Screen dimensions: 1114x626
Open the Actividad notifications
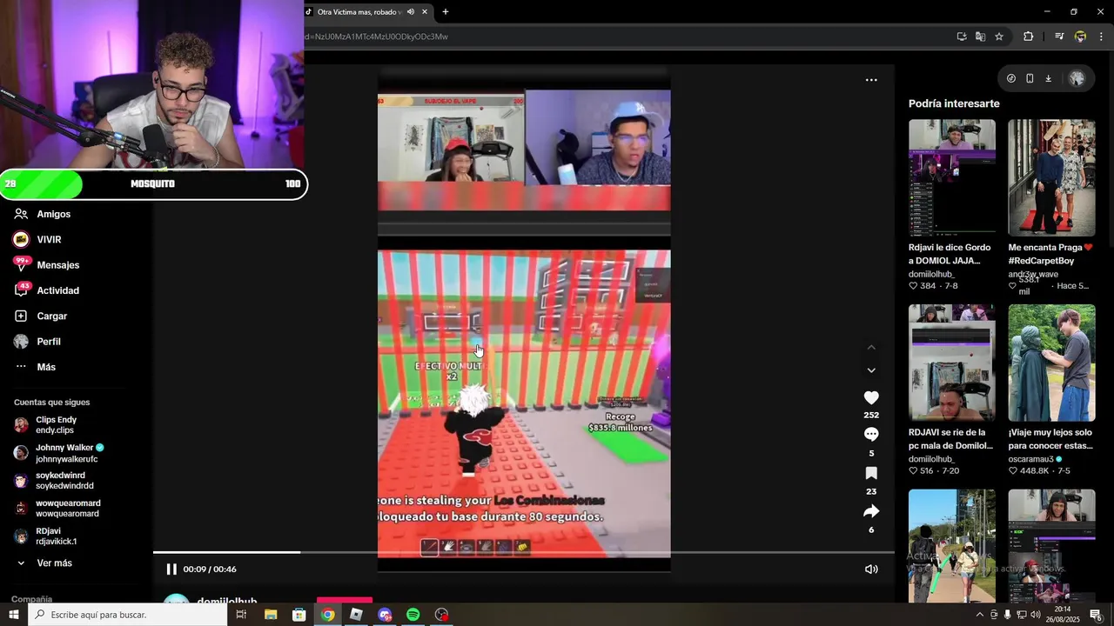click(x=57, y=290)
